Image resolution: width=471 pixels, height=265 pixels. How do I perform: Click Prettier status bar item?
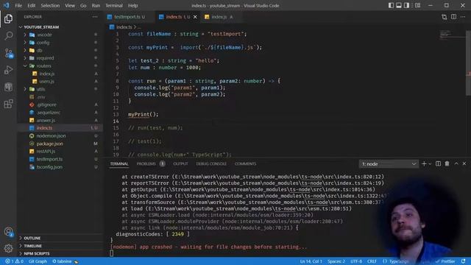445,261
